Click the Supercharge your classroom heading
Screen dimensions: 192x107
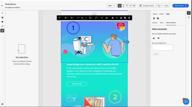(x=92, y=64)
